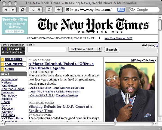Click the E*TRADE Financial sponsor logo
162x130 pixels.
(13, 51)
